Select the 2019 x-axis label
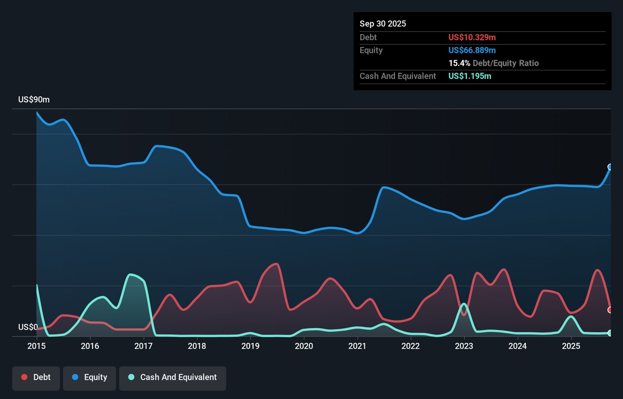623x399 pixels. coord(250,346)
